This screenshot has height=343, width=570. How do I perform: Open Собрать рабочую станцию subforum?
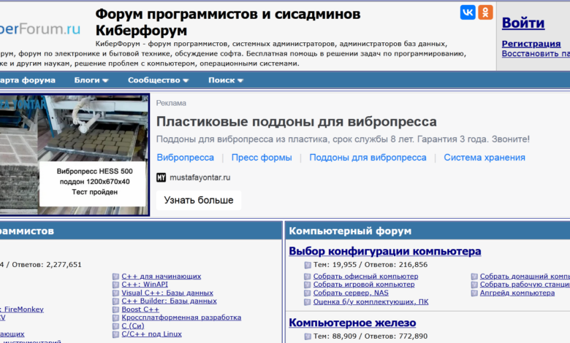(x=525, y=285)
